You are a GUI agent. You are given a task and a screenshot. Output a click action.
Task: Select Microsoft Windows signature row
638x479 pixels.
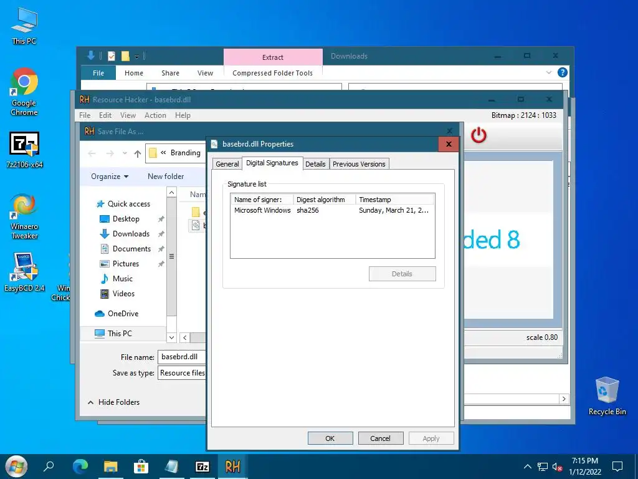331,210
